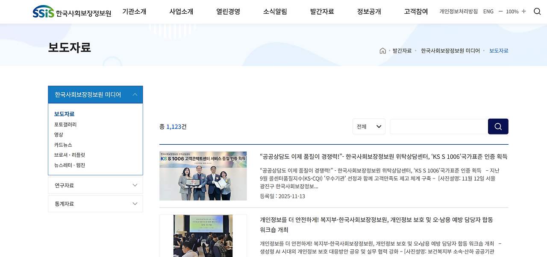Viewport: 547px width, 257px height.
Task: Select 영상 in the sidebar
Action: (59, 134)
